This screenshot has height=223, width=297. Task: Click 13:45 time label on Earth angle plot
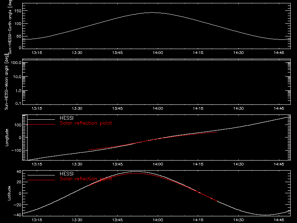pyautogui.click(x=117, y=52)
